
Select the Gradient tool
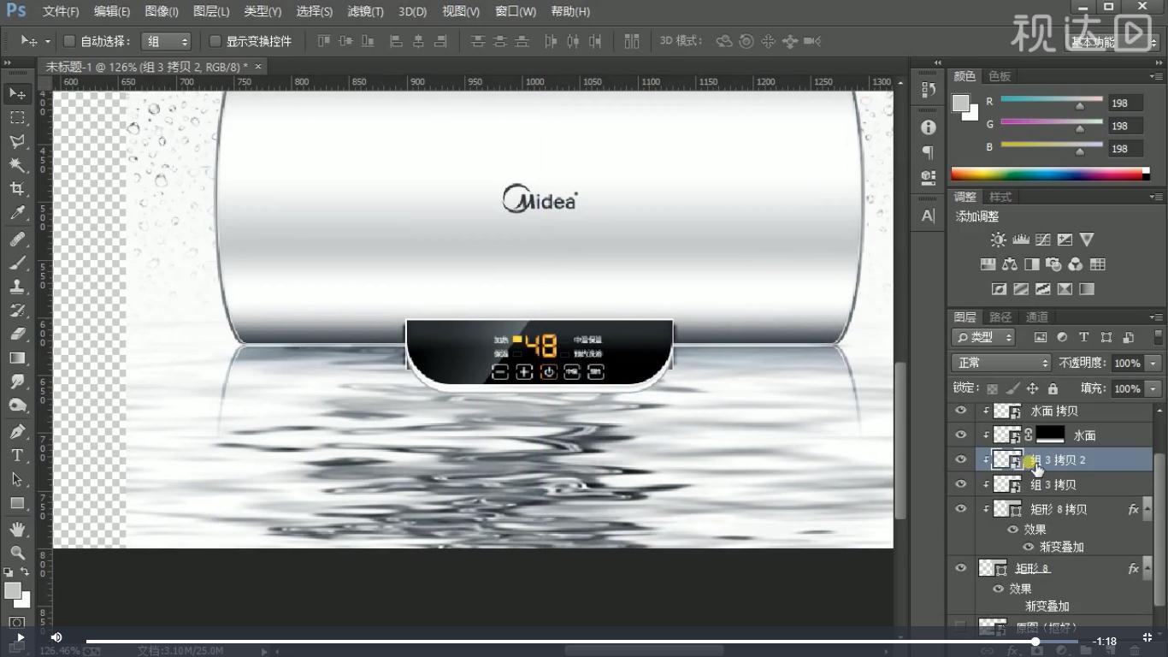tap(17, 358)
